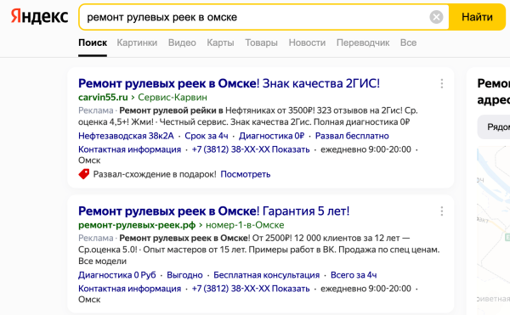Click Посмотреть next to Развал-схождение в подарок

[x=246, y=174]
